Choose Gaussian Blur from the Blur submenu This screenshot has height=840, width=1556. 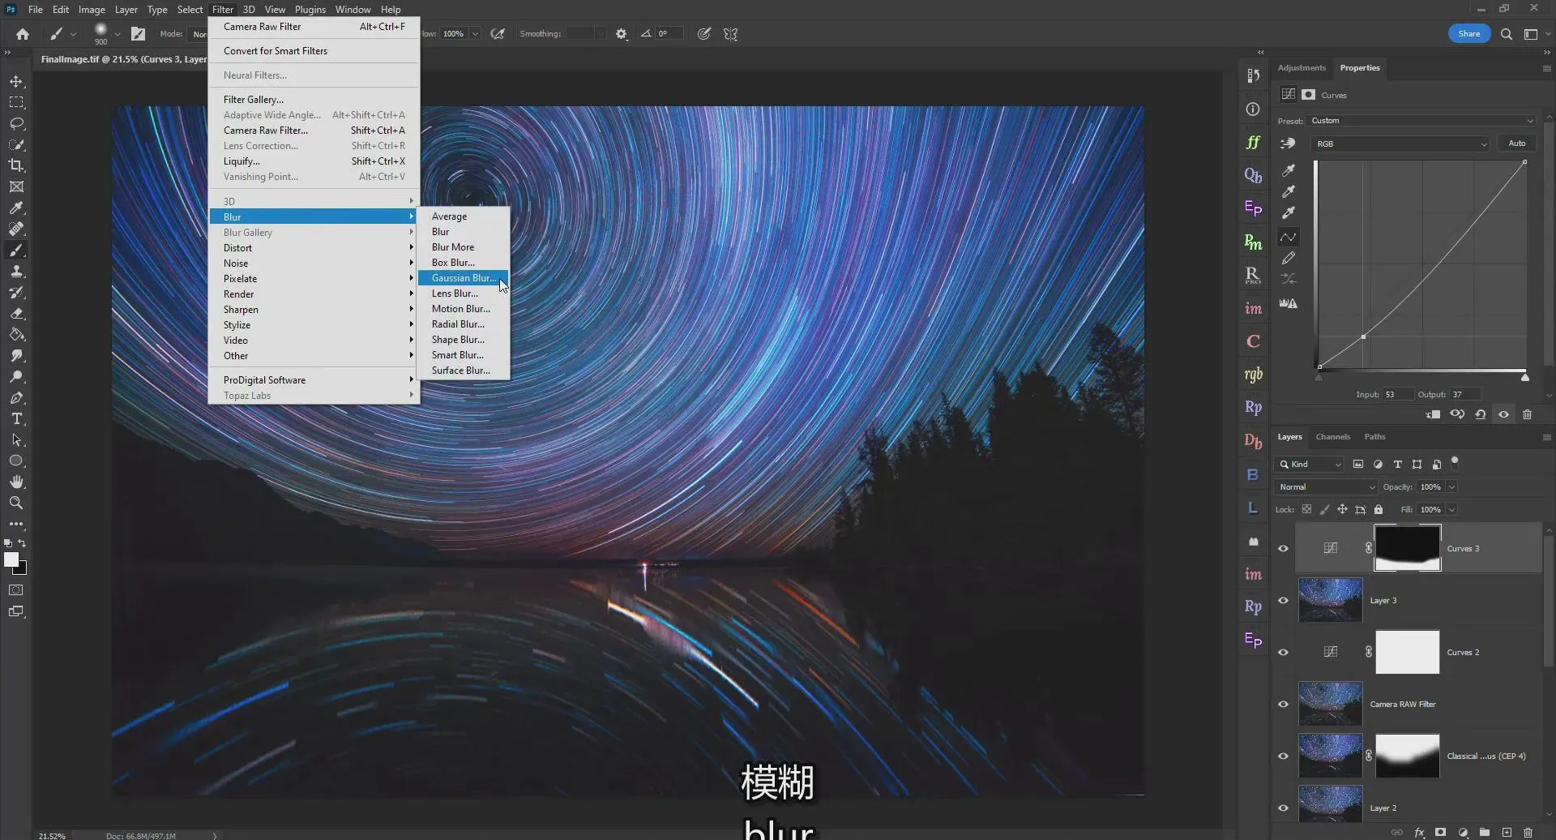[x=464, y=278]
